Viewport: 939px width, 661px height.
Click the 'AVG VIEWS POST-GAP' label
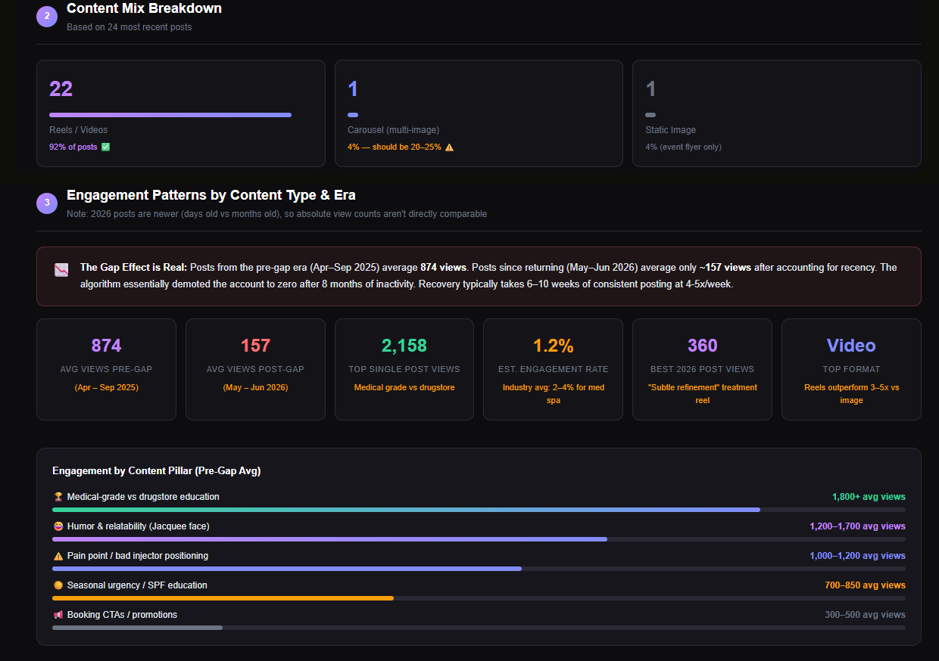pos(255,369)
